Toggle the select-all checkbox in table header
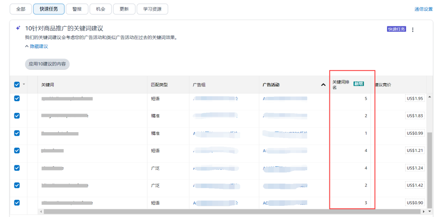Image resolution: width=446 pixels, height=217 pixels. point(17,84)
